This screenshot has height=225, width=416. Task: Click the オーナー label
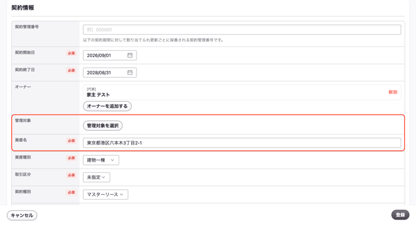click(23, 87)
